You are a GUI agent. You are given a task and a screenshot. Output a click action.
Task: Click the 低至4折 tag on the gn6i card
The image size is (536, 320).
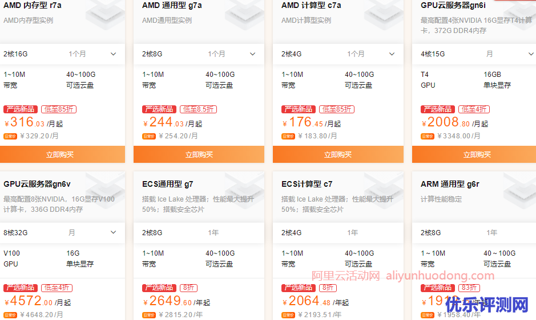pyautogui.click(x=473, y=109)
